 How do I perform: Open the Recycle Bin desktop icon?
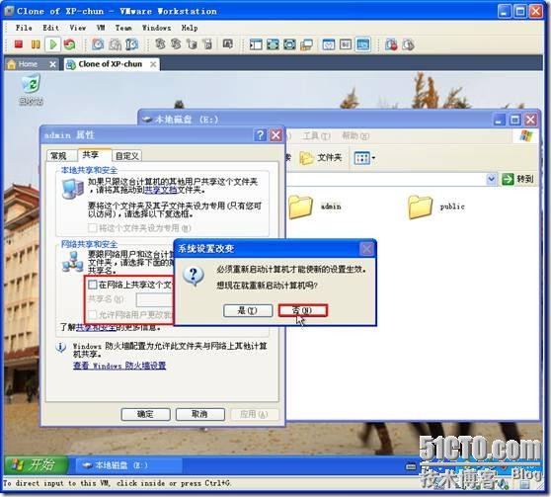click(x=31, y=89)
